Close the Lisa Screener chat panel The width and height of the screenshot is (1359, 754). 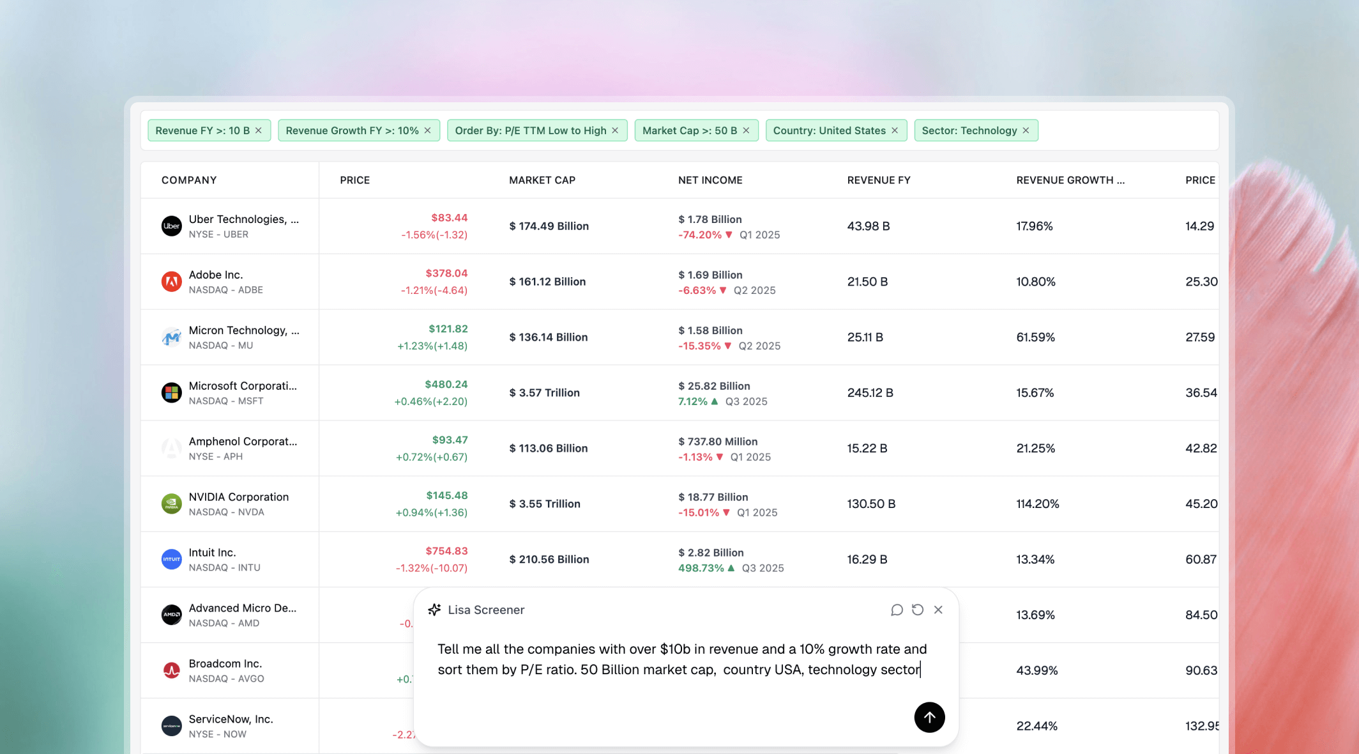point(938,610)
